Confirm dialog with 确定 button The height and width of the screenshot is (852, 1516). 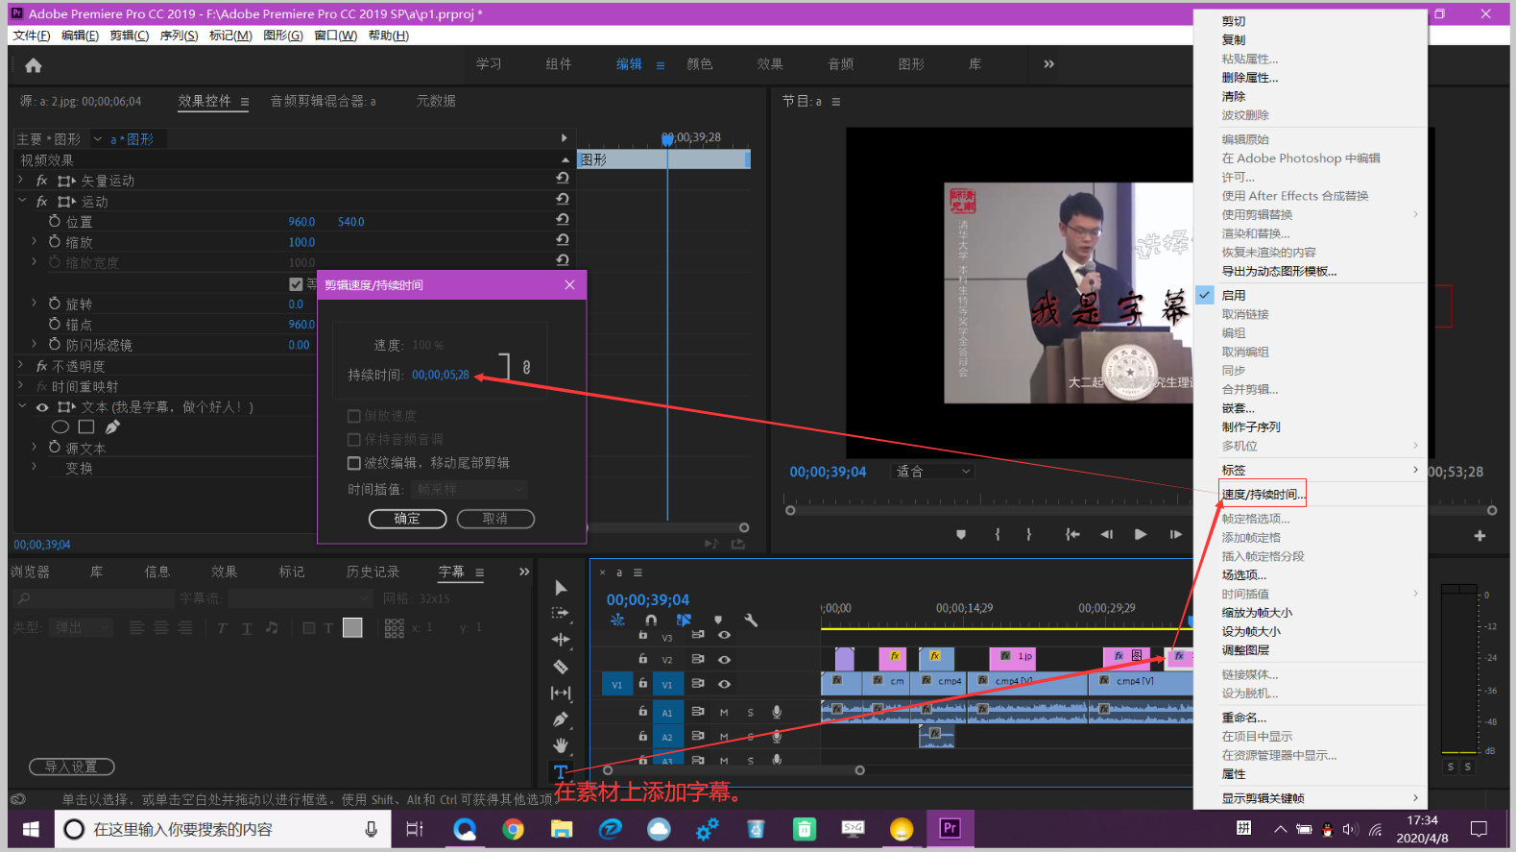[x=408, y=519]
